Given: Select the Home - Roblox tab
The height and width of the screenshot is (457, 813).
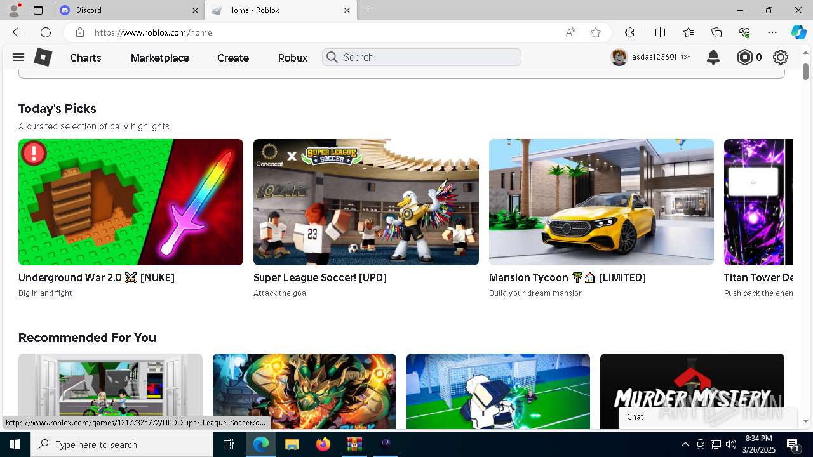Looking at the screenshot, I should pyautogui.click(x=279, y=10).
